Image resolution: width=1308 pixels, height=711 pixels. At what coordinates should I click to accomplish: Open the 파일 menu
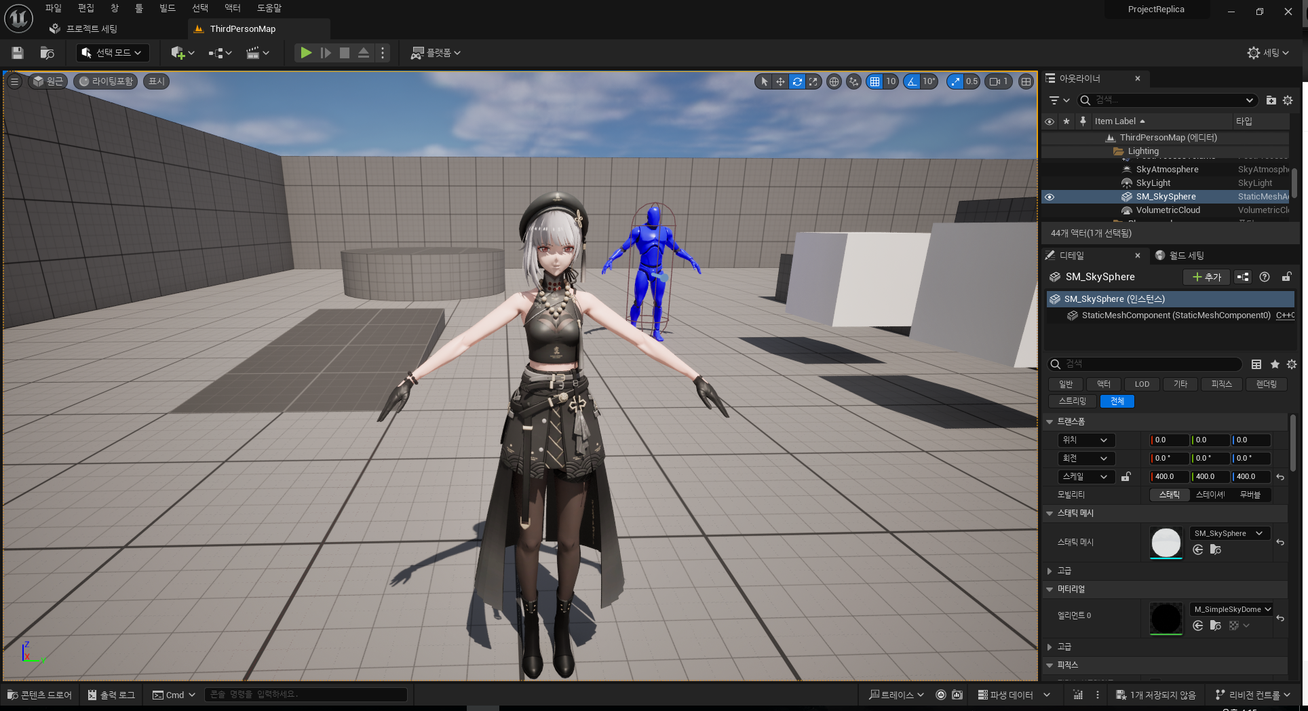coord(54,8)
